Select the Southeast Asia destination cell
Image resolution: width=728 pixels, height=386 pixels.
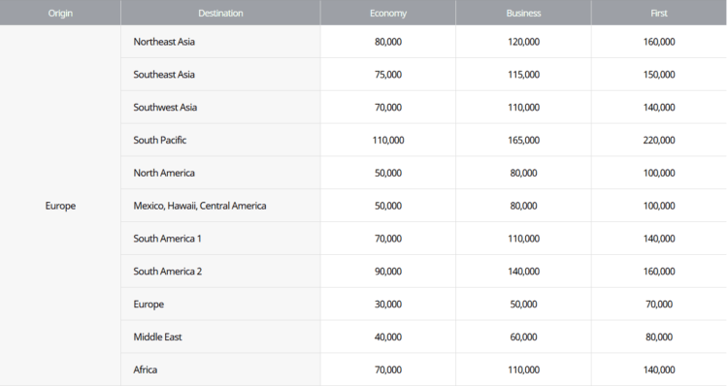[220, 75]
